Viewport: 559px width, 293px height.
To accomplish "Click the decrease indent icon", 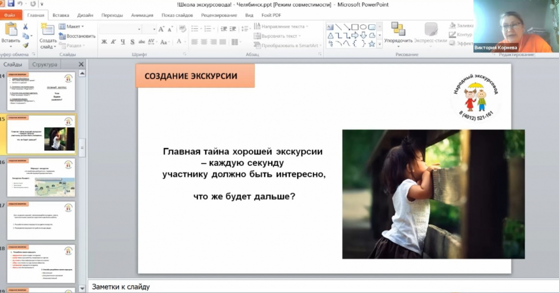I will 224,29.
